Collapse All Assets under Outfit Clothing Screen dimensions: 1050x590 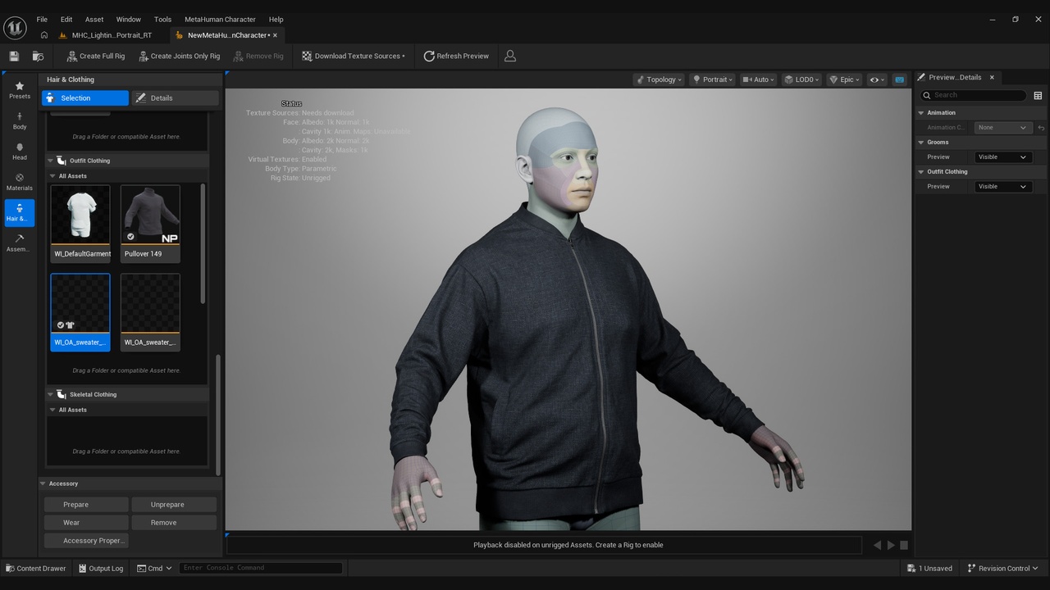(52, 176)
